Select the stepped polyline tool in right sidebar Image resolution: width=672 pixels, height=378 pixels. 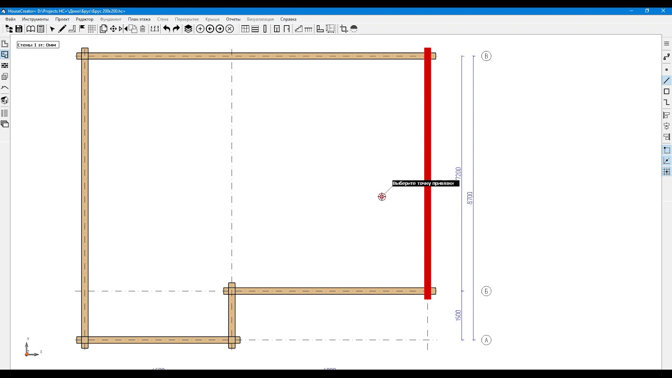(667, 102)
